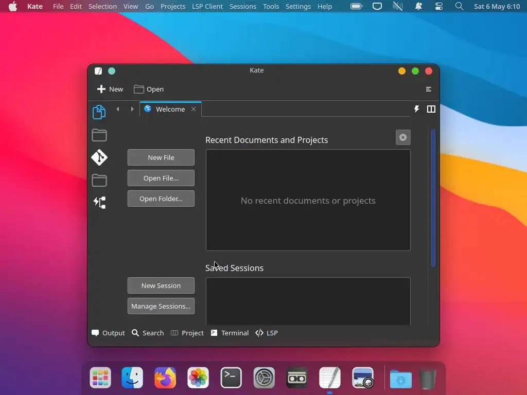Click the split view icon
The image size is (527, 395).
point(431,109)
